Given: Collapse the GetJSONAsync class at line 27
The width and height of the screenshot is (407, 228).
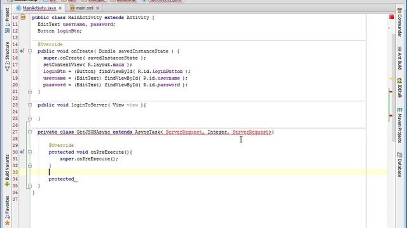Looking at the screenshot, I should [x=30, y=132].
